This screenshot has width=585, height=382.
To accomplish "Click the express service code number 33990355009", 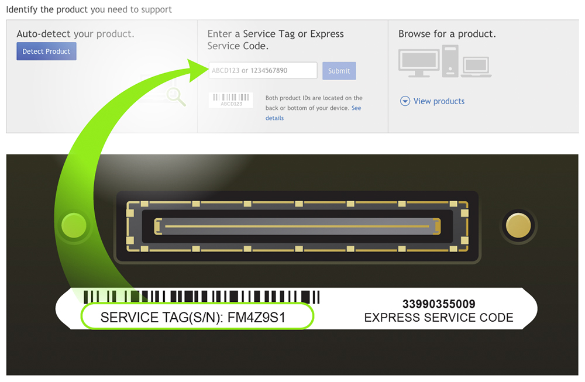I will pyautogui.click(x=439, y=304).
